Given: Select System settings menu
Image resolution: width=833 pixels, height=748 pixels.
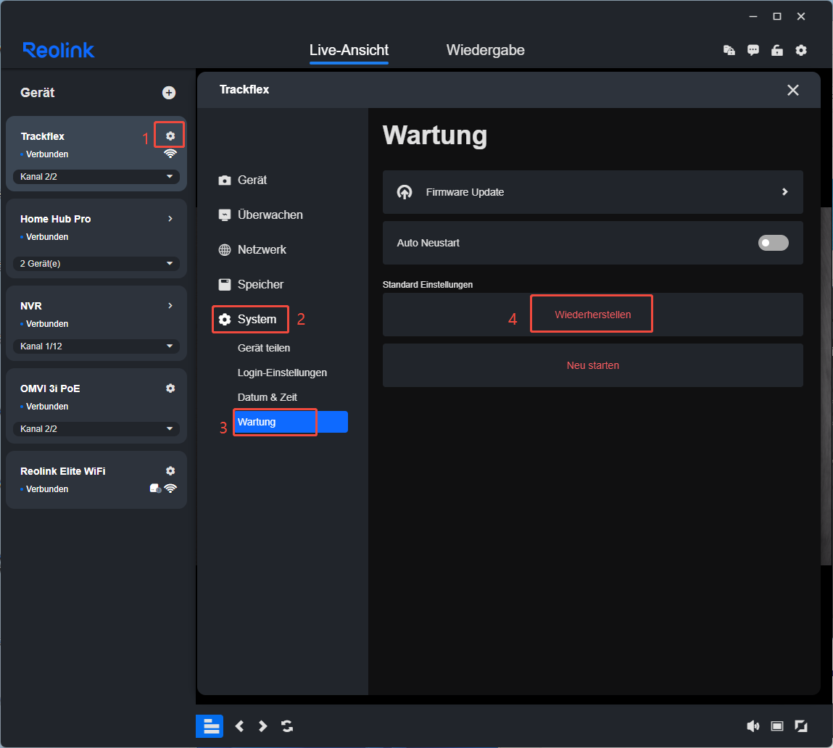Looking at the screenshot, I should (247, 320).
